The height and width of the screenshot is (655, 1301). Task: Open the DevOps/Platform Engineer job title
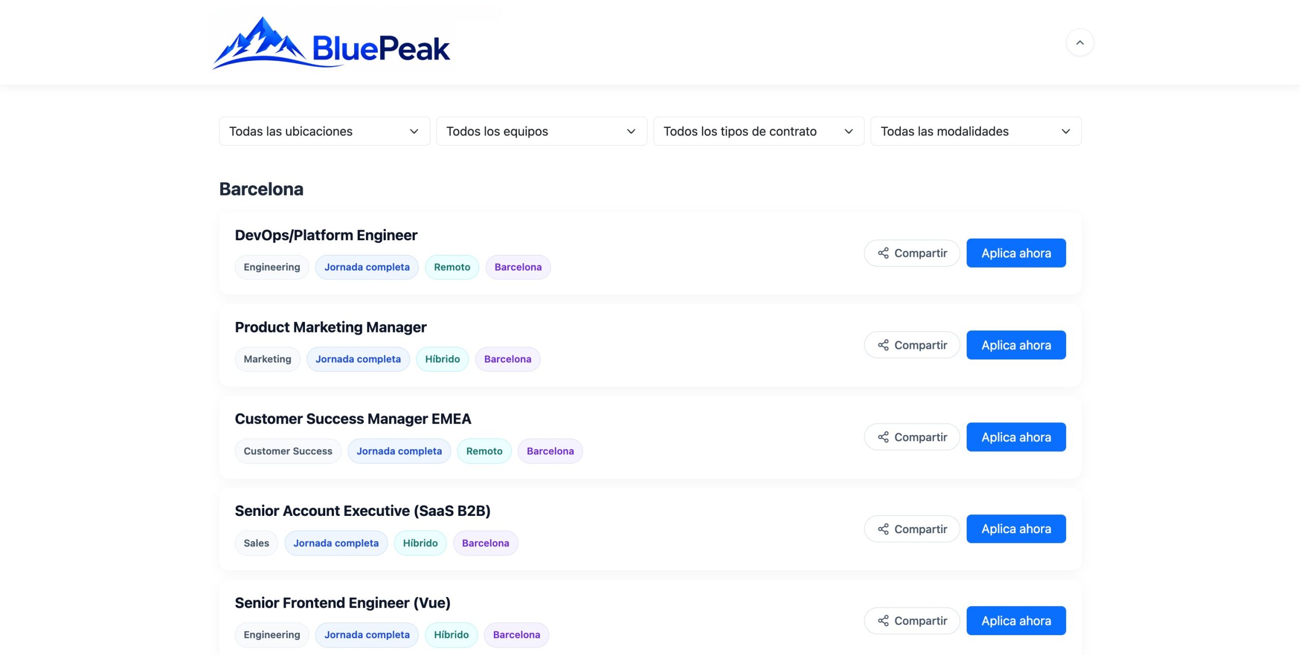(x=326, y=235)
